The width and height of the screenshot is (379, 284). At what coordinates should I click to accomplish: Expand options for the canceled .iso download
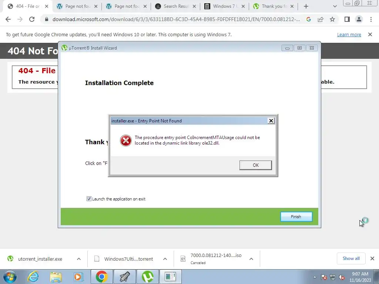point(251,259)
